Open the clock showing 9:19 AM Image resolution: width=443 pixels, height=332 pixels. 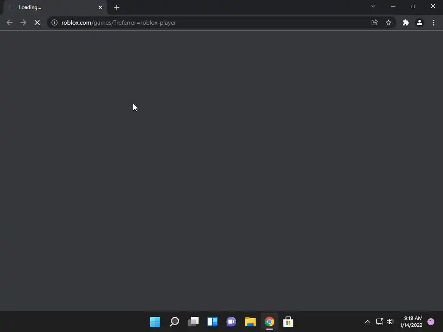[x=411, y=322]
